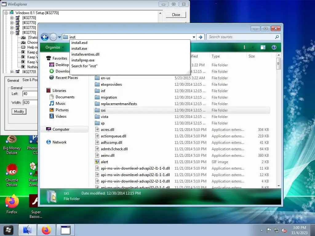Image resolution: width=315 pixels, height=236 pixels.
Task: Select the alert GIF image icon
Action: 97,162
